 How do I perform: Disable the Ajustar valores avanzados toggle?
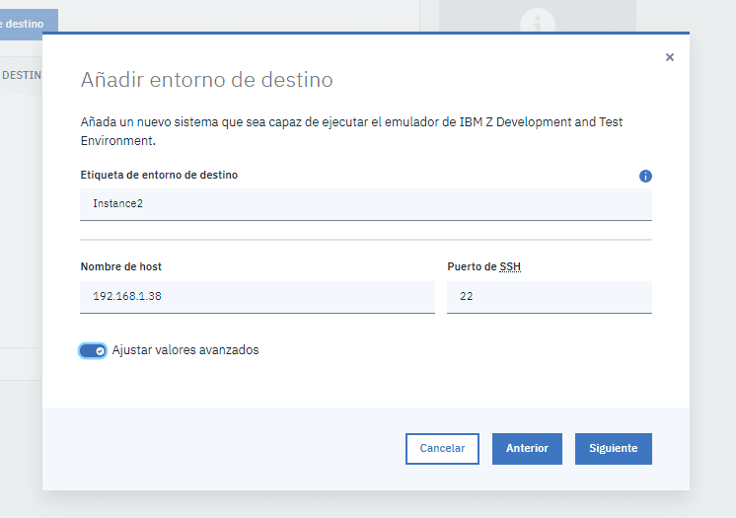coord(93,350)
